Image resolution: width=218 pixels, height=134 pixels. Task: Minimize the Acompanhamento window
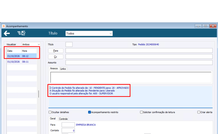[198, 26]
